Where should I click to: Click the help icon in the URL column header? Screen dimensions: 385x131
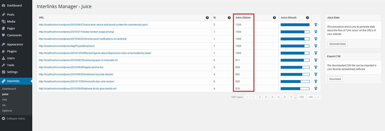[x=207, y=18]
